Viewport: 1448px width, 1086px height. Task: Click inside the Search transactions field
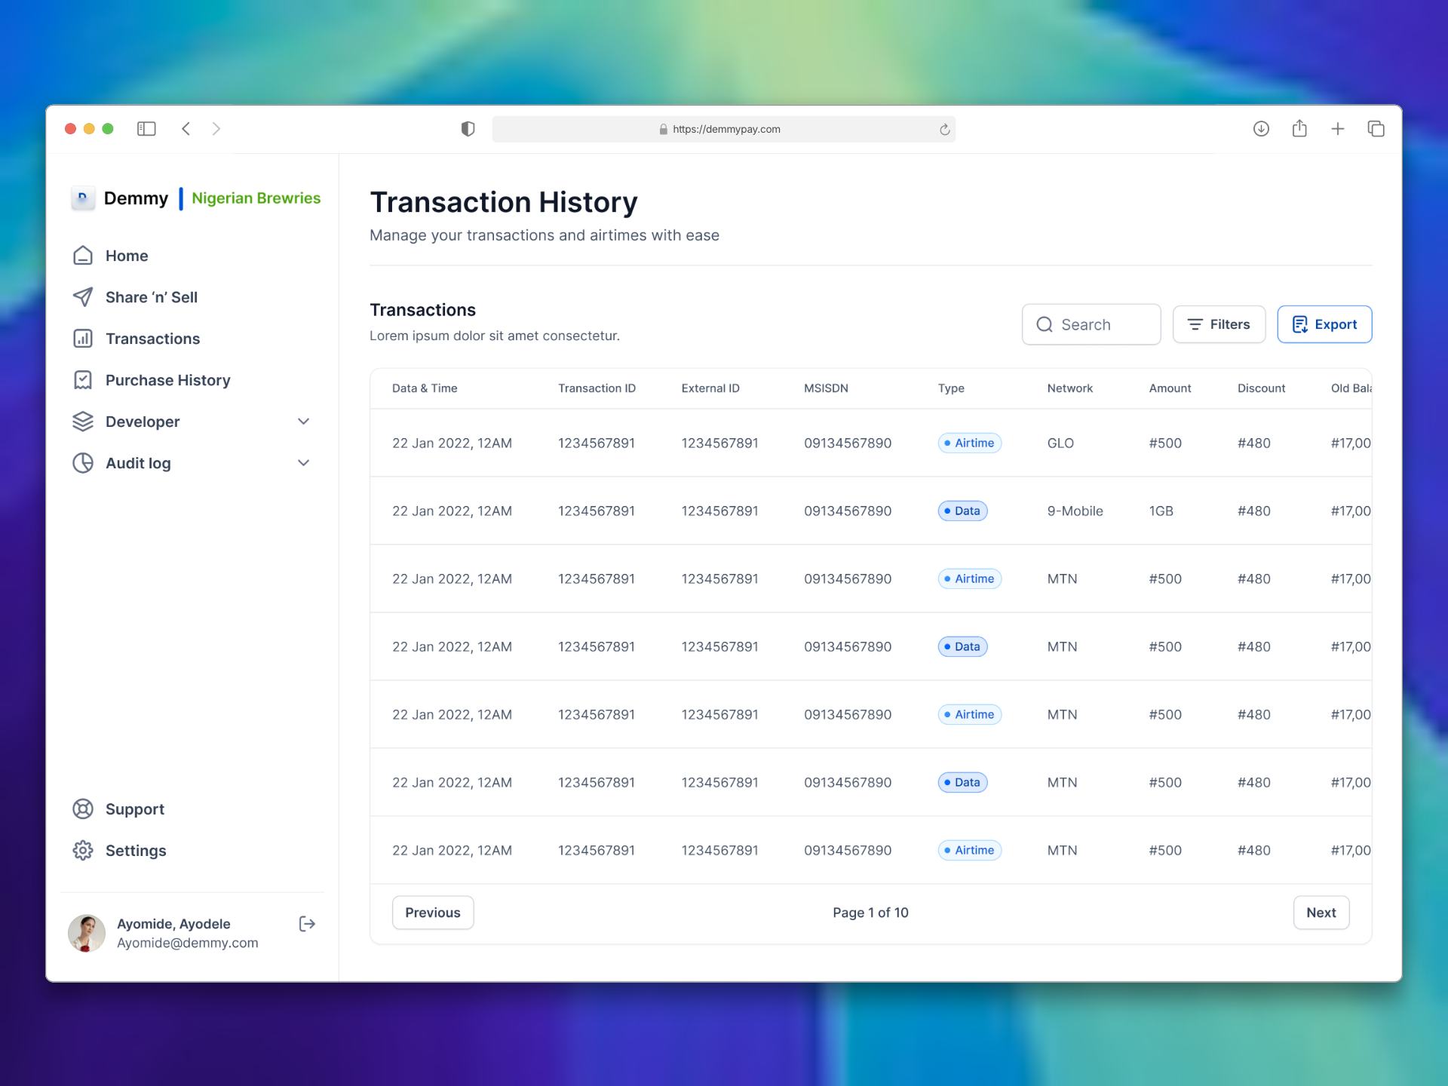(1091, 324)
